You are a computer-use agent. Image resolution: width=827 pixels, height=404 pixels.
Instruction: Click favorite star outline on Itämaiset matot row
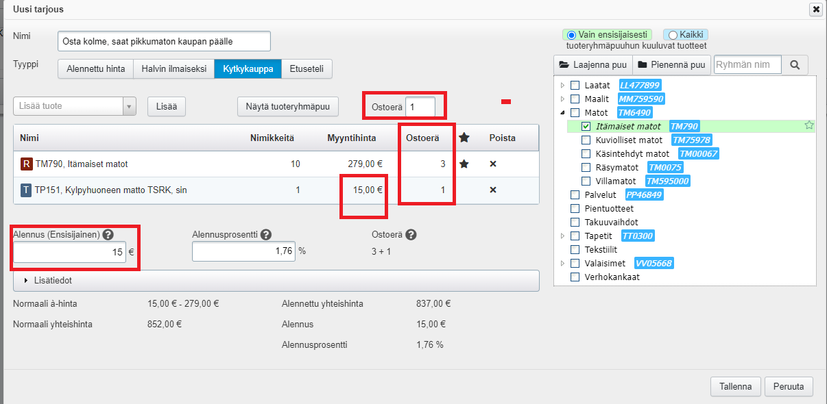click(x=808, y=126)
